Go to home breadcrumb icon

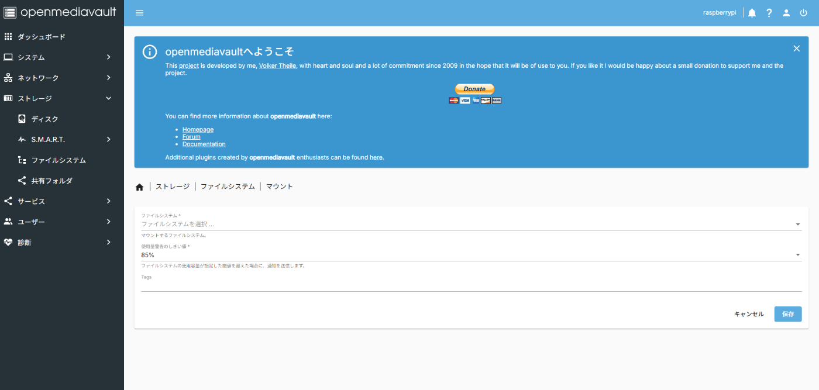(139, 187)
